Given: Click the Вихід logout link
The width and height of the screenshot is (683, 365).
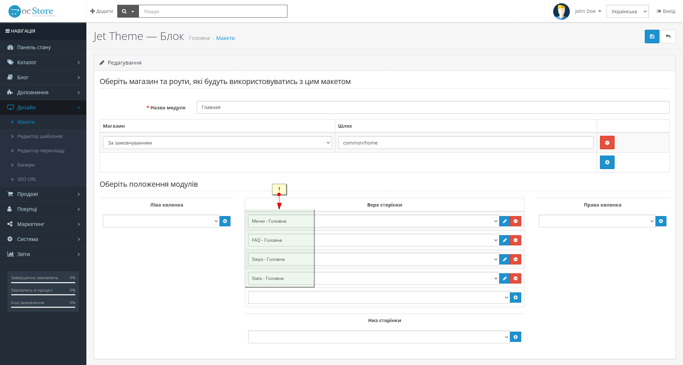Looking at the screenshot, I should [x=666, y=11].
